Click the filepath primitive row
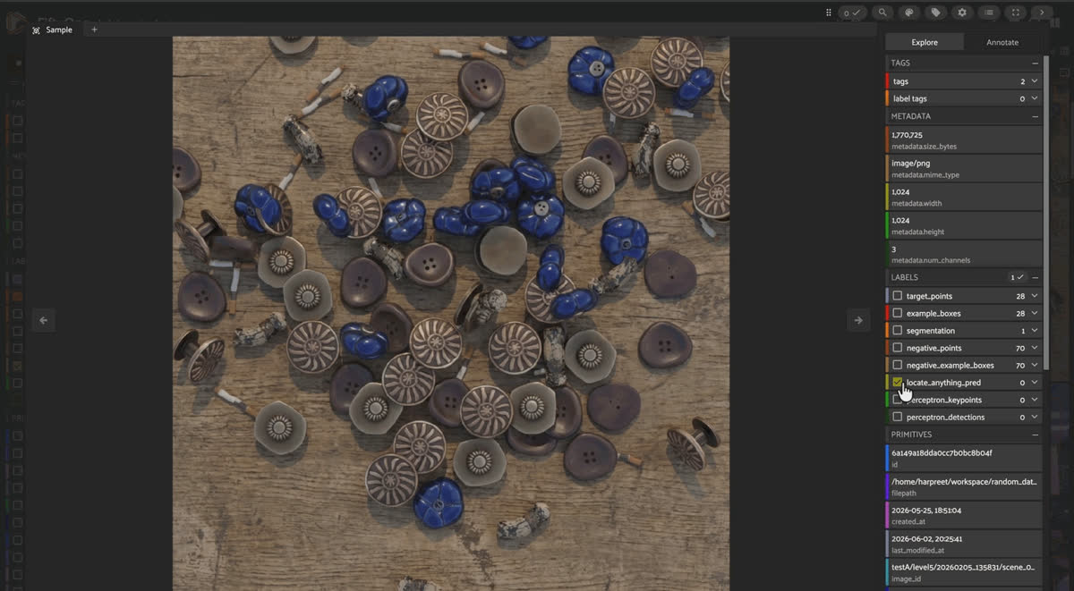Viewport: 1074px width, 591px height. click(x=964, y=486)
